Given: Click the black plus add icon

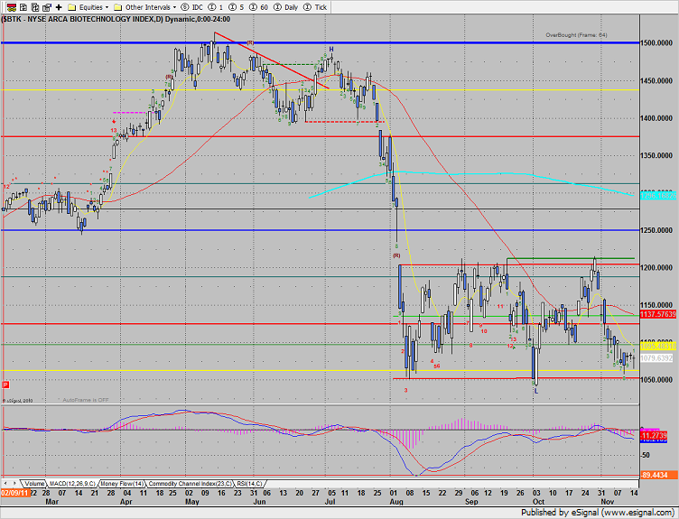Looking at the screenshot, I should pyautogui.click(x=59, y=7).
